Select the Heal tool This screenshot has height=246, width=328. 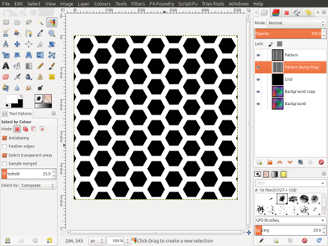click(52, 77)
